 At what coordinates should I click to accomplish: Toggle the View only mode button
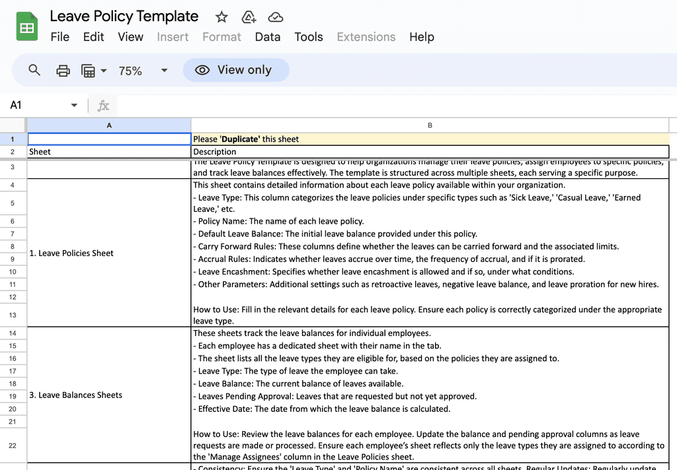pyautogui.click(x=236, y=70)
